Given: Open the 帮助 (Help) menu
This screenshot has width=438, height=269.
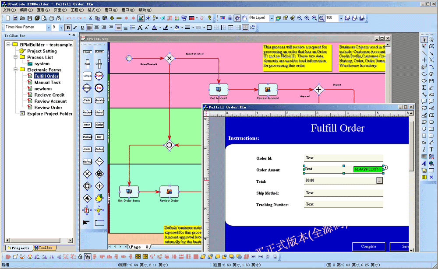Looking at the screenshot, I should coord(142,10).
